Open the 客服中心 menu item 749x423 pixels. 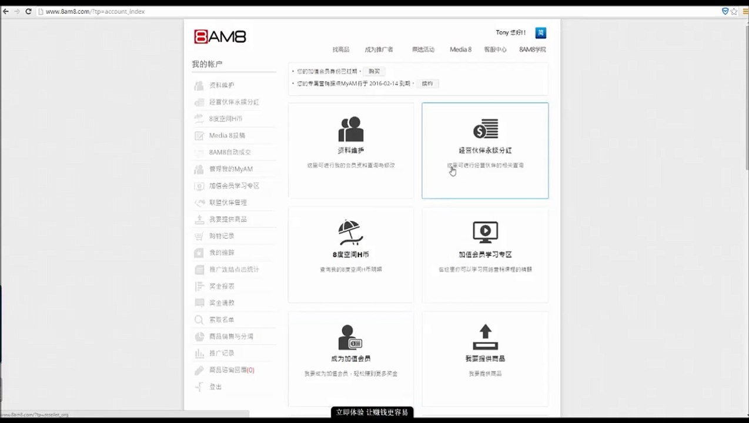click(495, 50)
